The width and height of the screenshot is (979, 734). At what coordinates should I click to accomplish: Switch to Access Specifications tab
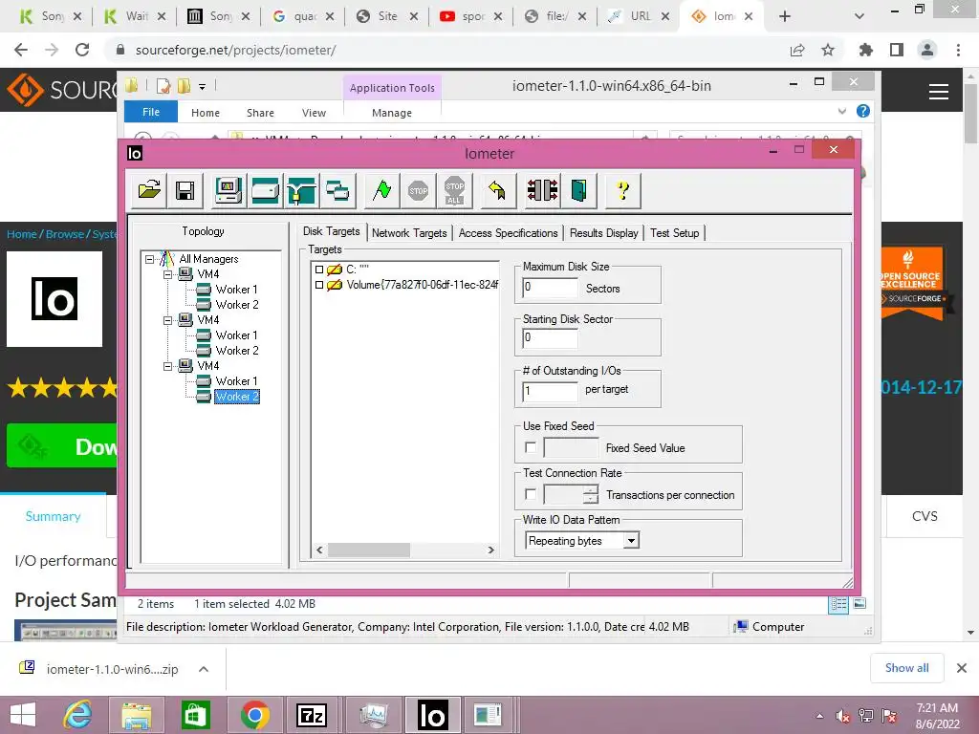pos(509,233)
